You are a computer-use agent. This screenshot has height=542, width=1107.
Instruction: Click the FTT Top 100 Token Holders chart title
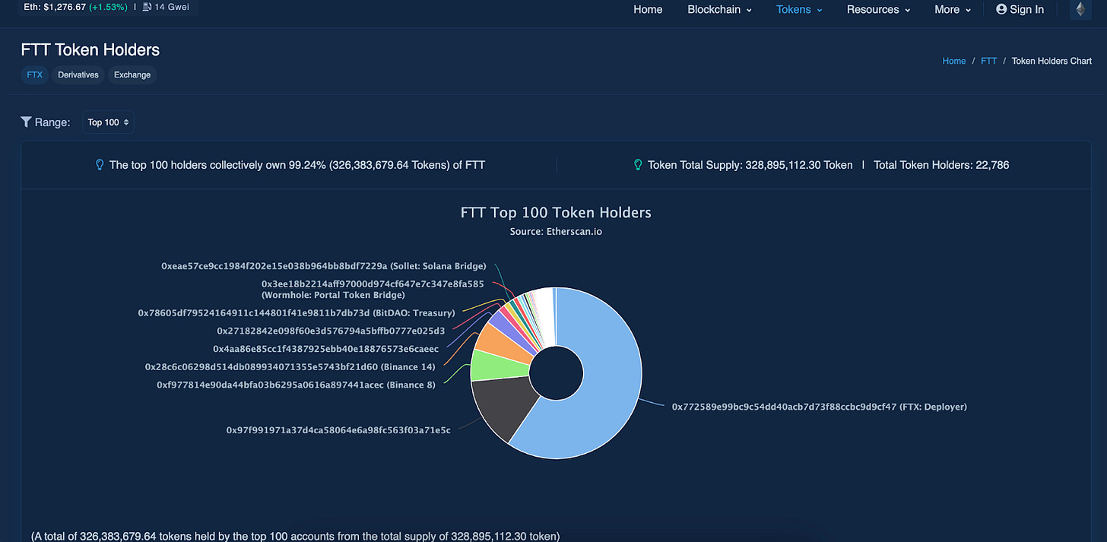point(556,213)
